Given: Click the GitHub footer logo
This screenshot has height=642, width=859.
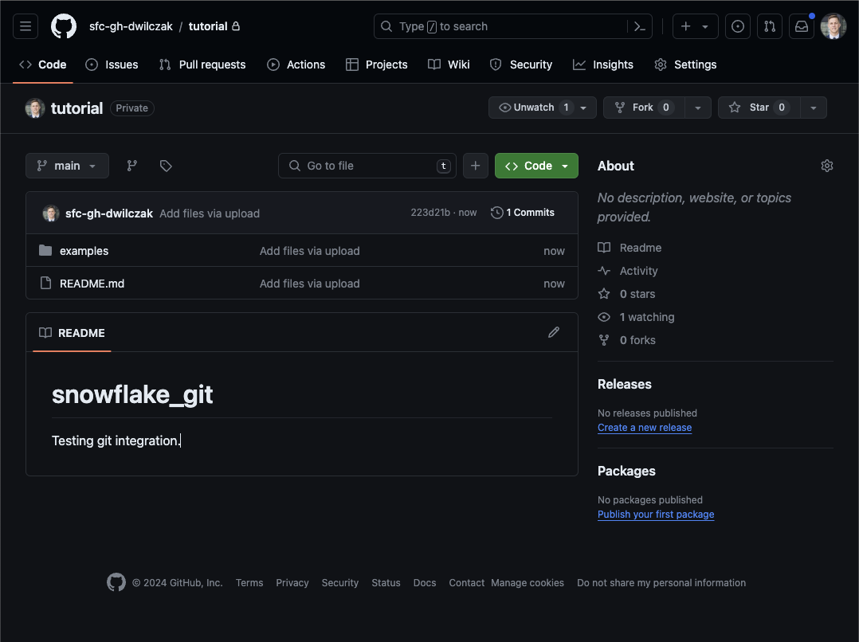Looking at the screenshot, I should 116,582.
